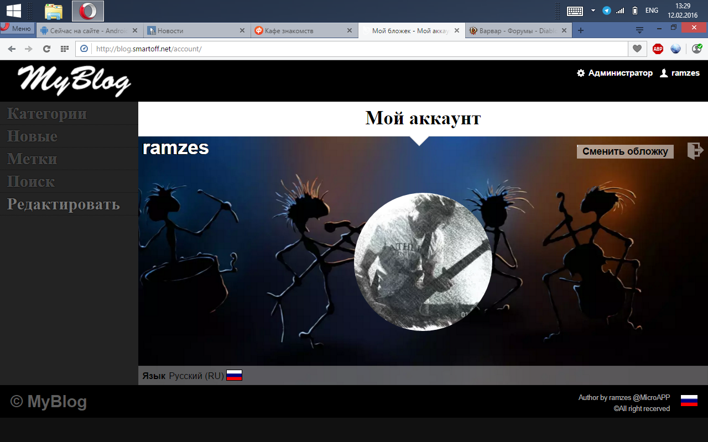Switch to the Варвар - Форумы tab
This screenshot has width=708, height=442.
click(x=518, y=30)
